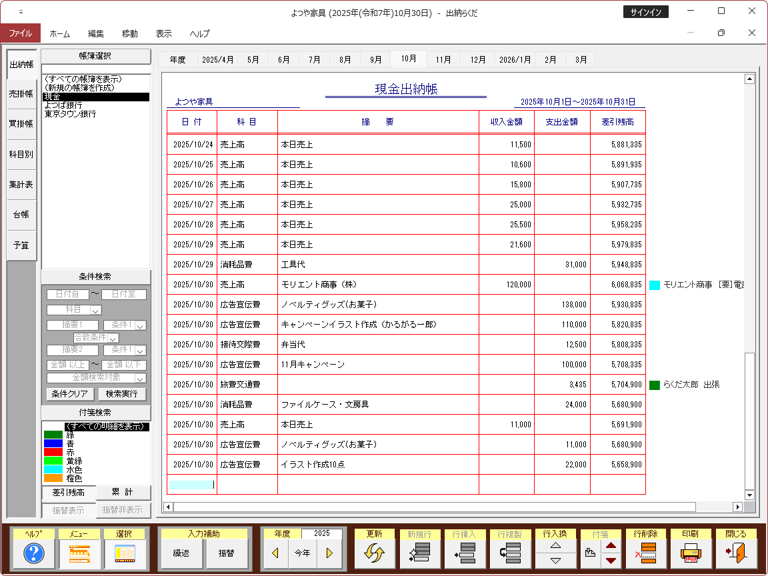Click the 印刷 printer icon
The width and height of the screenshot is (768, 576).
pyautogui.click(x=691, y=553)
